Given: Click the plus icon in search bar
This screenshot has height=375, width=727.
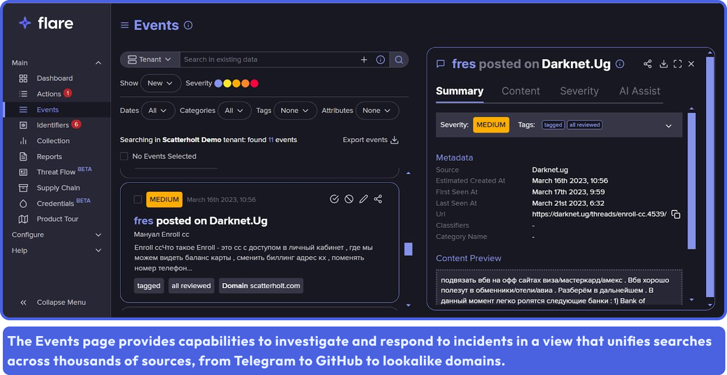Looking at the screenshot, I should (364, 60).
